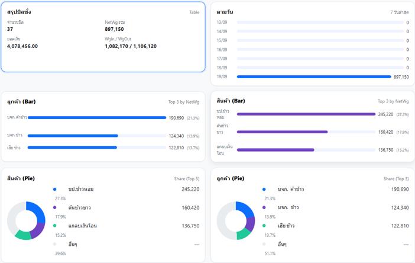Click the ขป.ข้าวหอม purple bar in สินค้า (Bar)
415x263 pixels.
306,114
